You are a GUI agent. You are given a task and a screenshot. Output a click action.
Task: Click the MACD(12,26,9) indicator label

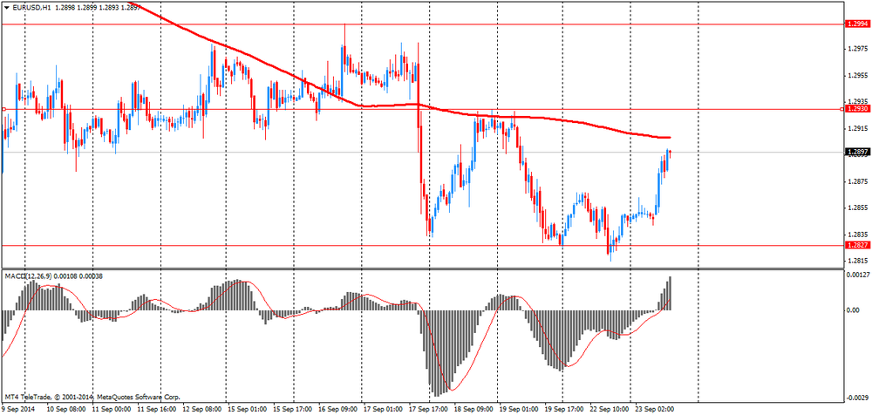click(27, 276)
